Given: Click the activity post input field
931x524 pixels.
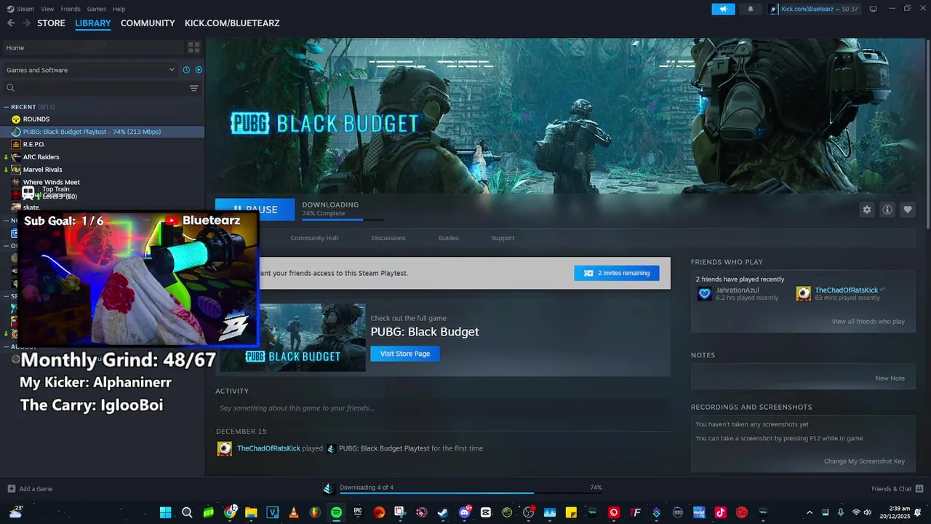Looking at the screenshot, I should coord(443,408).
